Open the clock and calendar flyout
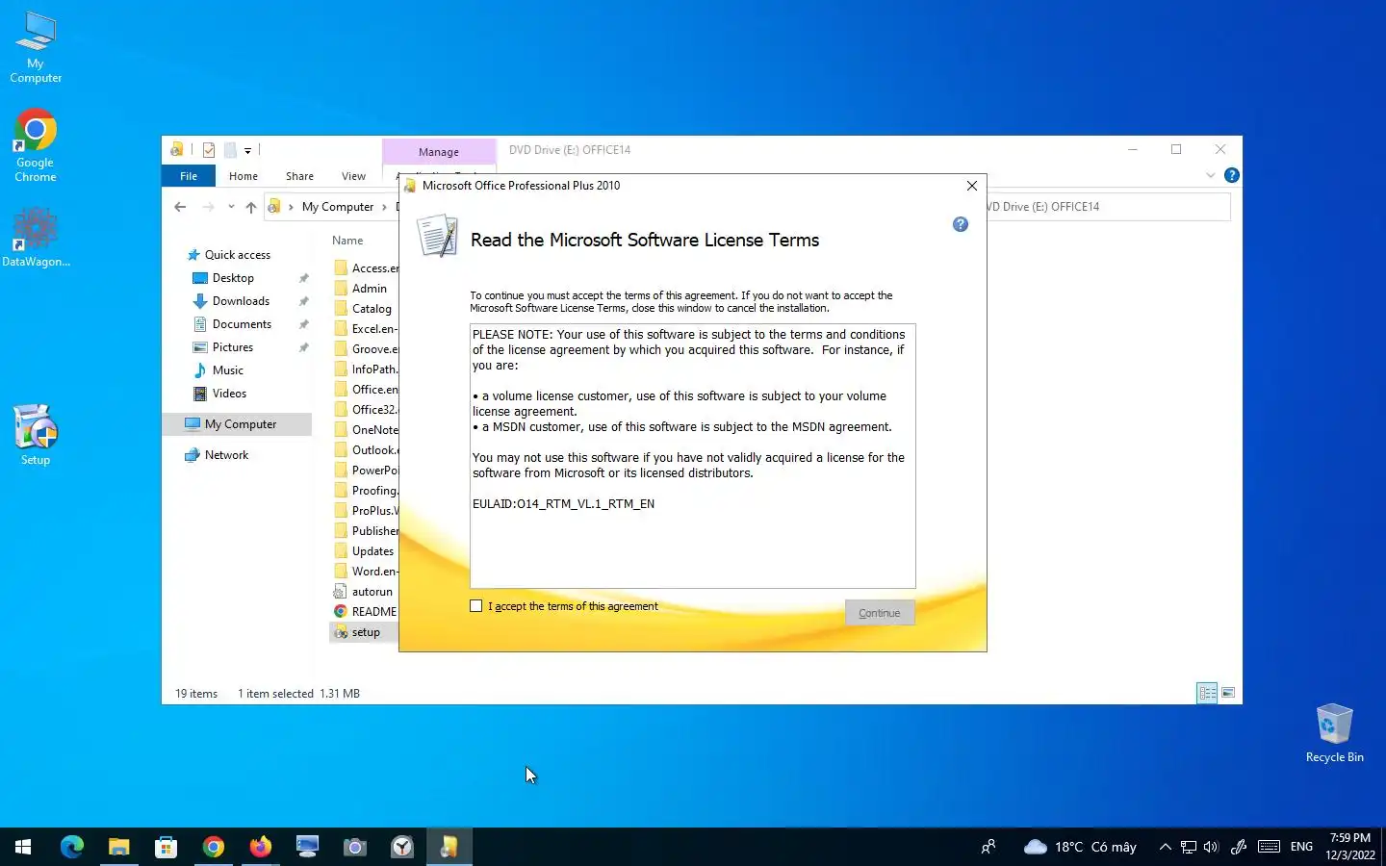Screen dimensions: 1386x866 (1350, 847)
